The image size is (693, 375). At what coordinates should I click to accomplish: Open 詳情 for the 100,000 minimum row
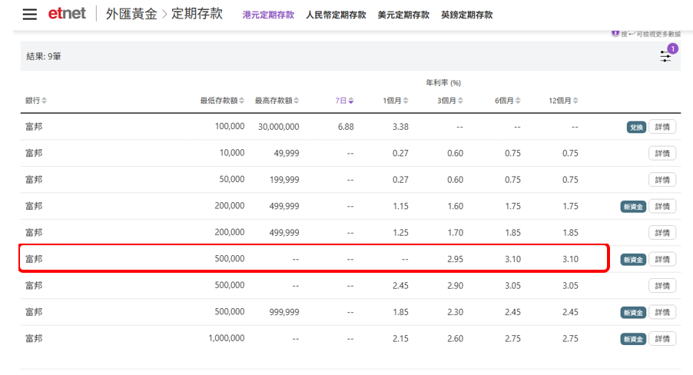click(662, 128)
